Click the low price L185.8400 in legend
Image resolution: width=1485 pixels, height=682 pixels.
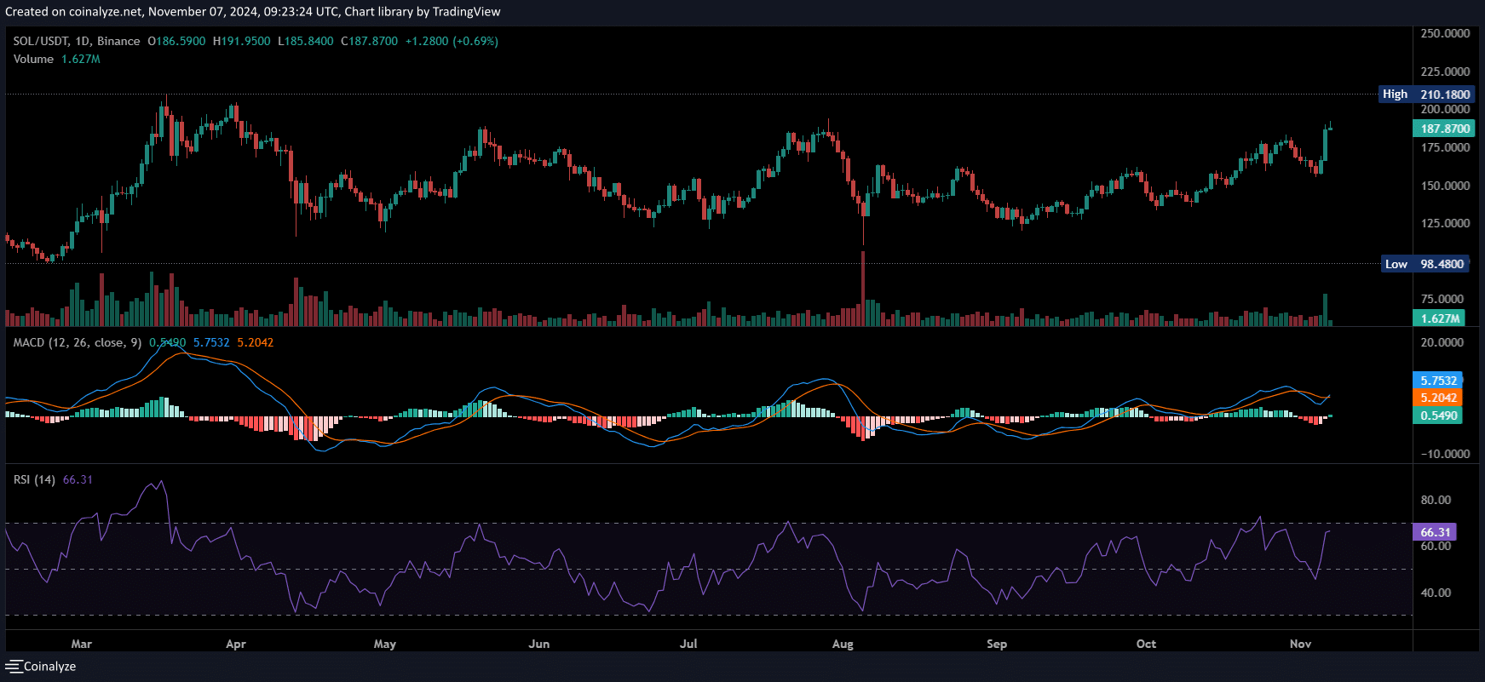tap(306, 41)
